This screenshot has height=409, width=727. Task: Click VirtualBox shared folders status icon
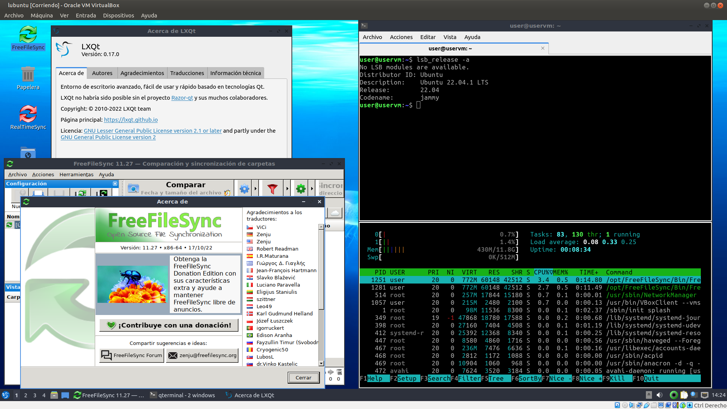click(654, 405)
